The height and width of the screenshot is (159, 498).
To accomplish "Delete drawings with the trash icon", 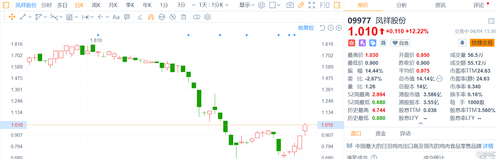I will pos(183,17).
